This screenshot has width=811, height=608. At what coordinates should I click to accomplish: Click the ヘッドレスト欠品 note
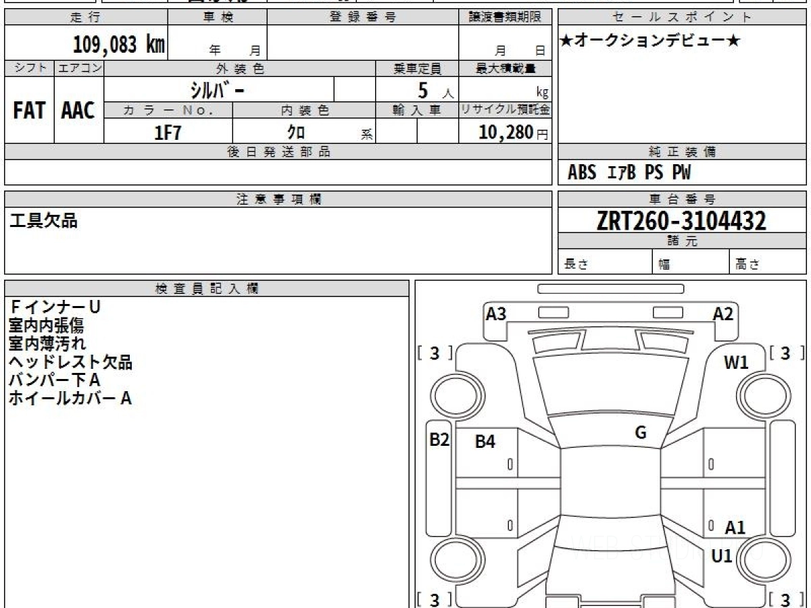click(70, 362)
